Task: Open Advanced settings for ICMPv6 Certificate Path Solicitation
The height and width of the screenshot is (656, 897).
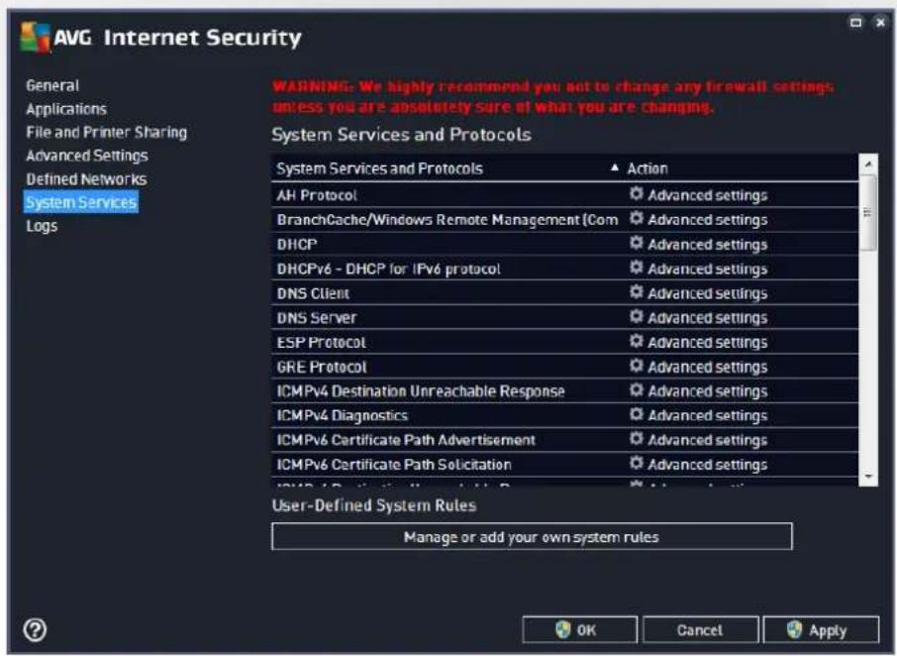Action: click(x=707, y=464)
